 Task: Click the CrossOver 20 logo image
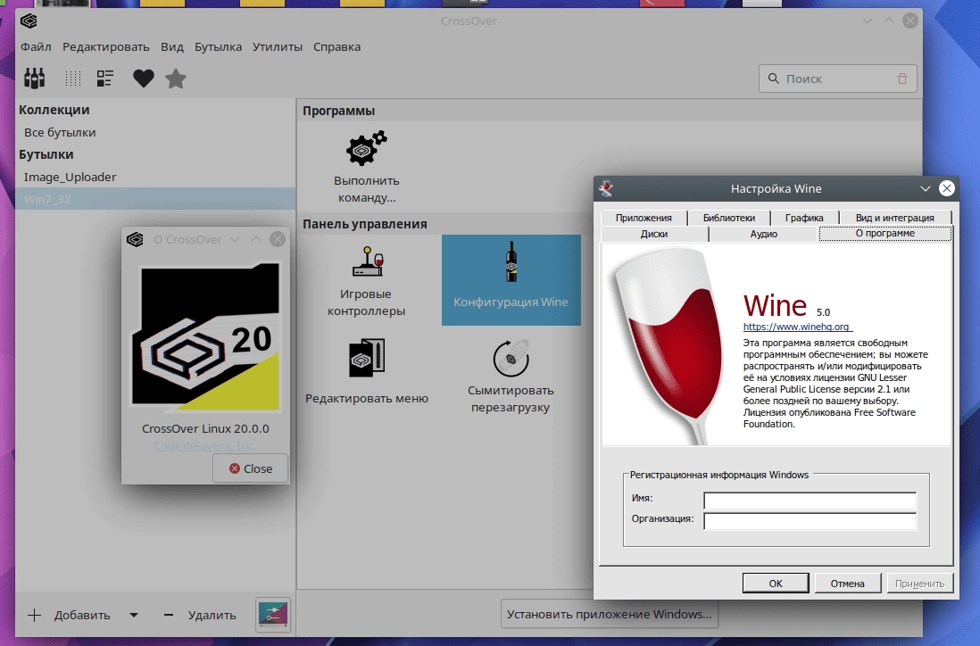205,336
